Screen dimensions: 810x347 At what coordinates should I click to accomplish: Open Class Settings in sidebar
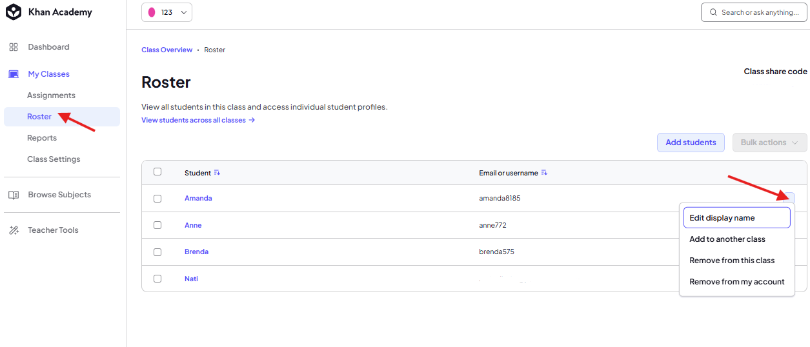coord(54,159)
